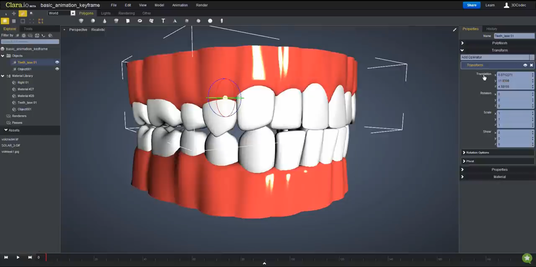
Task: Open the Animation menu
Action: tap(180, 5)
